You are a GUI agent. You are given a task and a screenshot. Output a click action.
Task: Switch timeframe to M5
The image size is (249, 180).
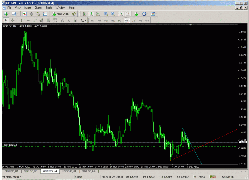[x=99, y=20]
